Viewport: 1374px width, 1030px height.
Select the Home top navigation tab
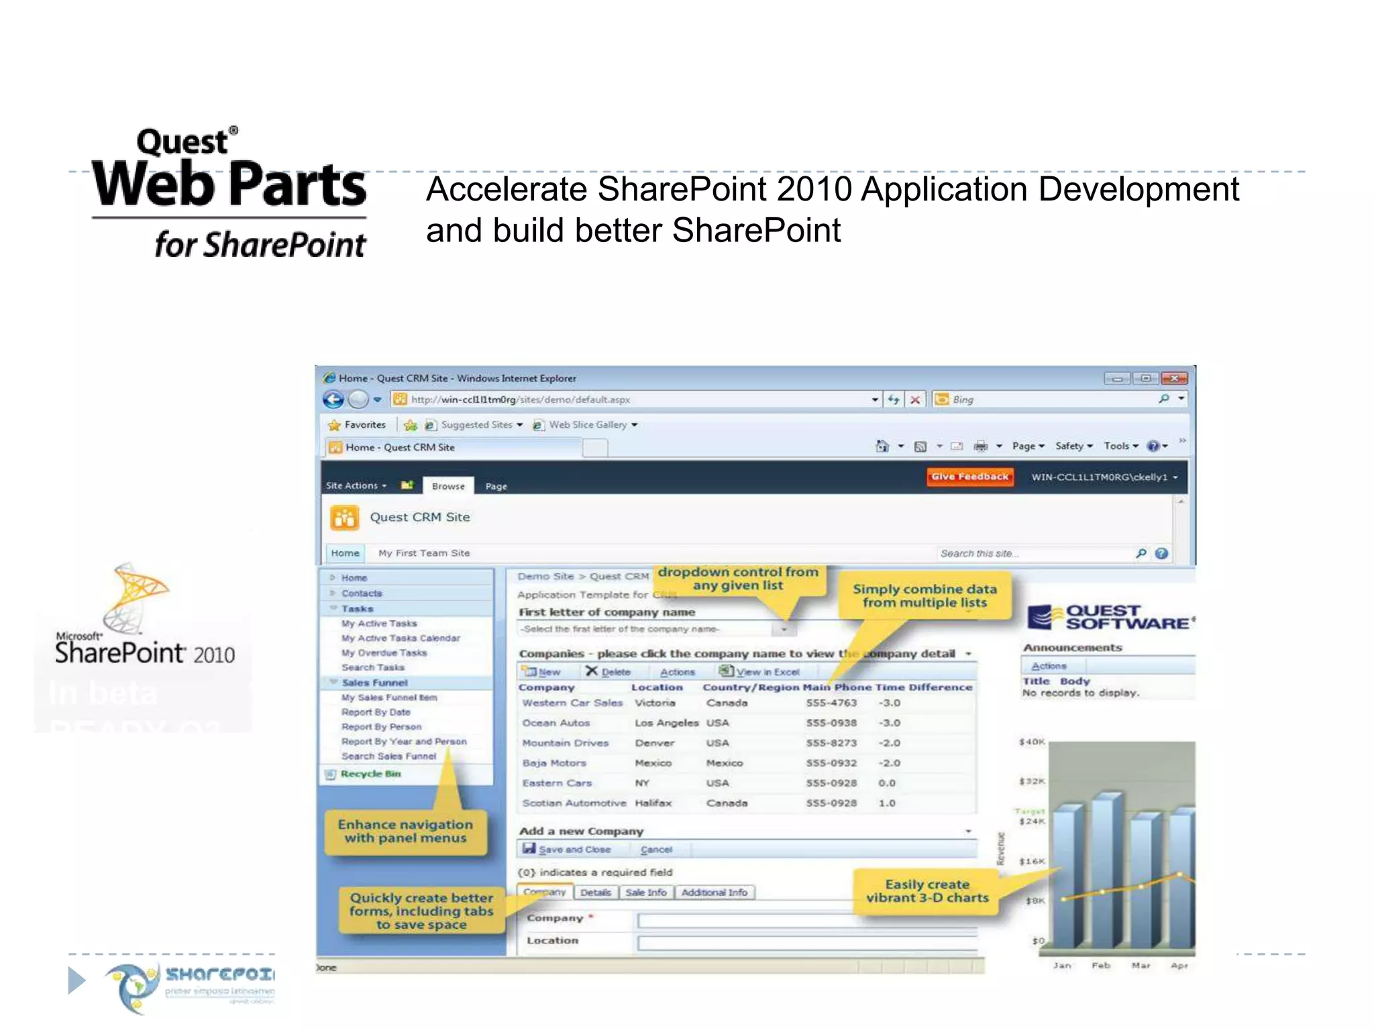click(x=346, y=553)
